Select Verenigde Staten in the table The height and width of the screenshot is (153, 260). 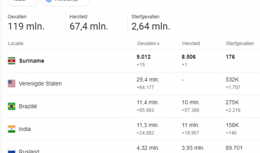[x=40, y=84]
